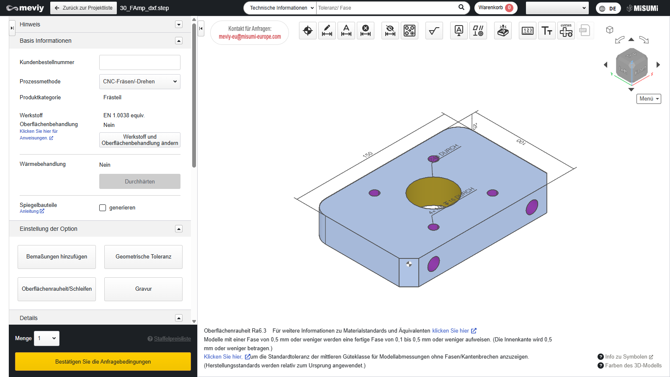Open the Menü dropdown under the view cube
670x377 pixels.
click(649, 99)
